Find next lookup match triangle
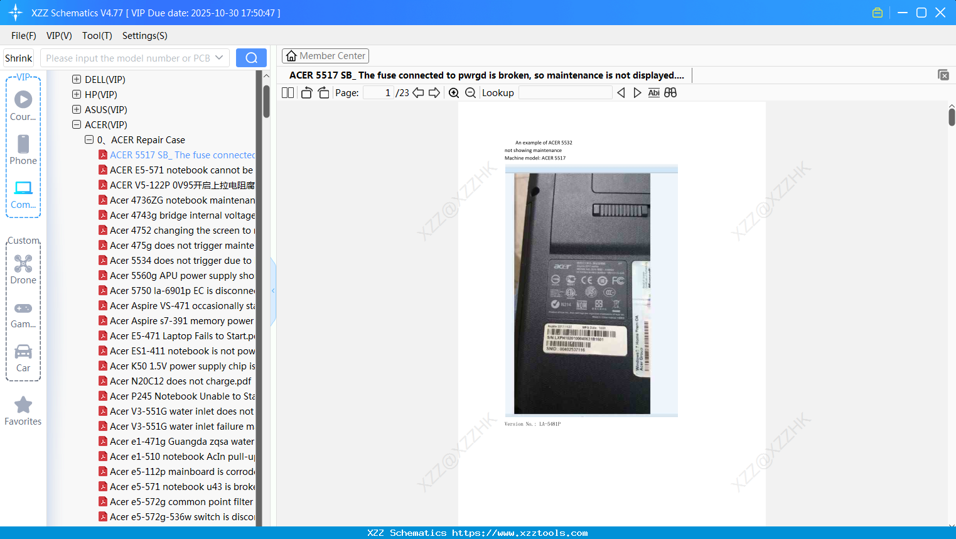The height and width of the screenshot is (539, 956). coord(637,93)
